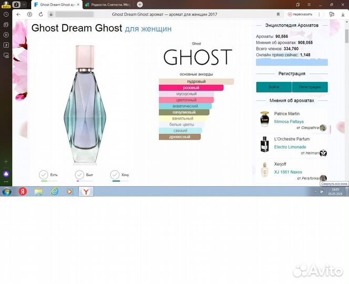Click the Cleopathra user avatar
Screen dimensions: 349x284
click(x=323, y=128)
